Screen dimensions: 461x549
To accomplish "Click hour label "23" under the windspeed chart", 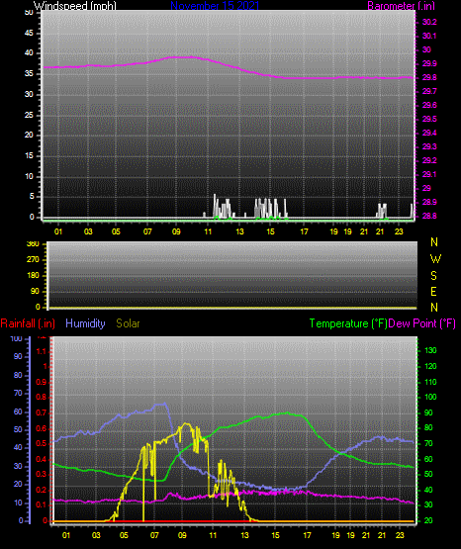I will click(x=399, y=231).
